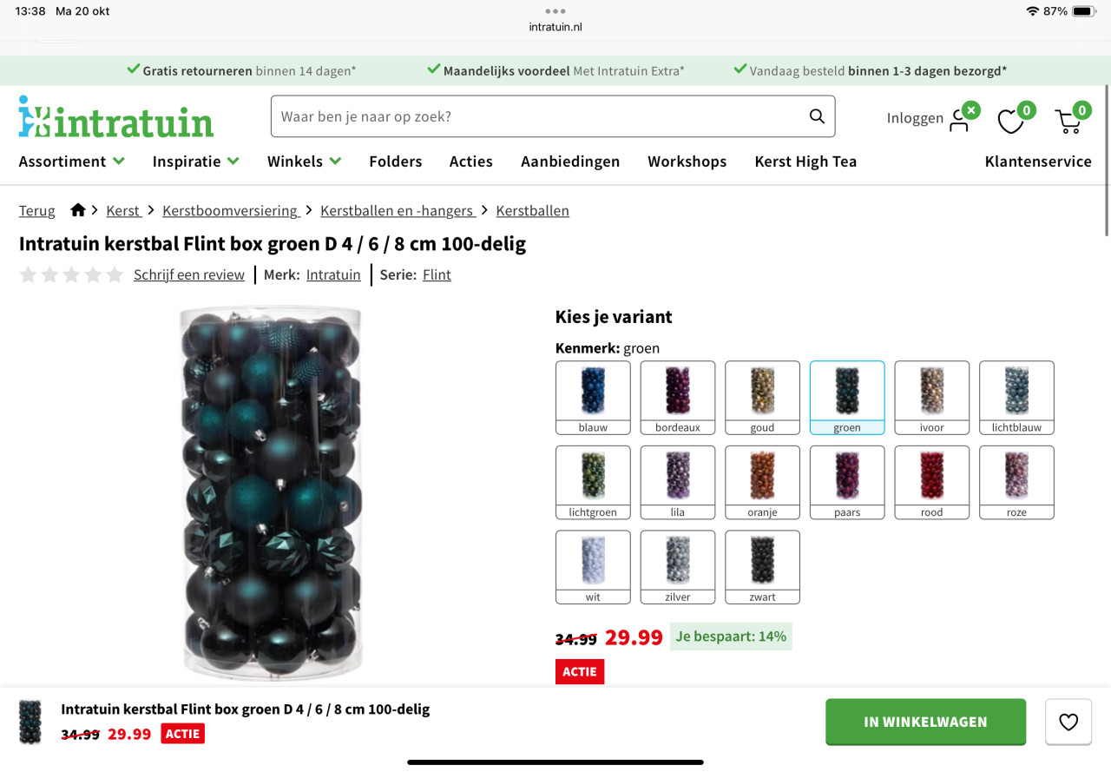Click the search magnifier icon
Viewport: 1111px width, 772px height.
click(817, 116)
